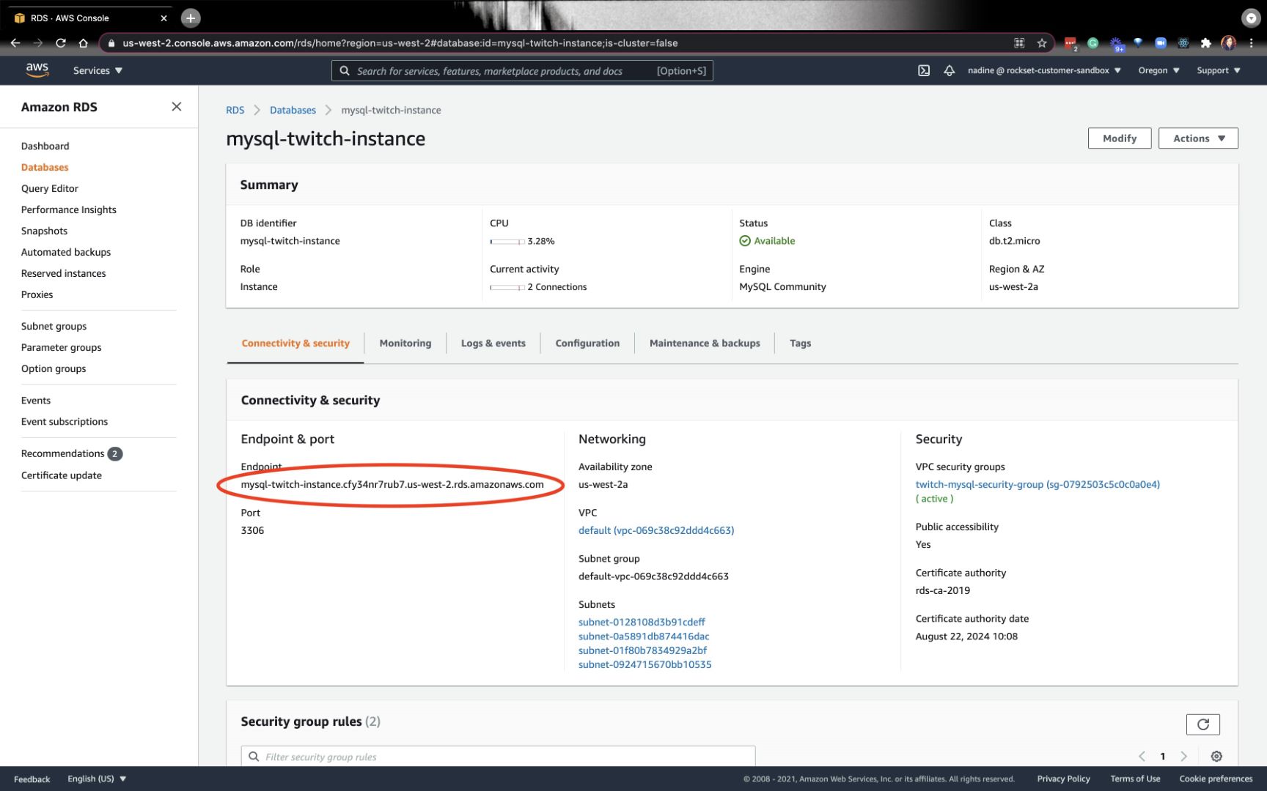Screen dimensions: 1267x791
Task: Close the Amazon RDS side panel
Action: [x=177, y=107]
